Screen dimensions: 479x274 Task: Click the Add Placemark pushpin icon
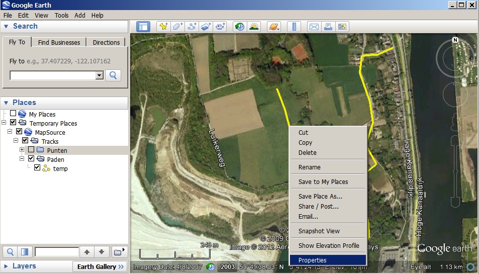click(x=163, y=27)
